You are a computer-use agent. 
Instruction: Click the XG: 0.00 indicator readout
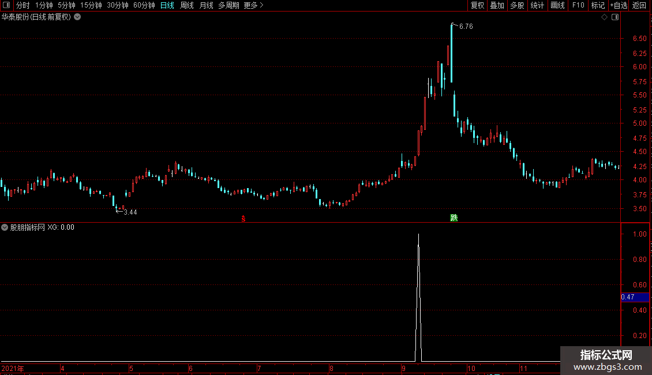[61, 227]
